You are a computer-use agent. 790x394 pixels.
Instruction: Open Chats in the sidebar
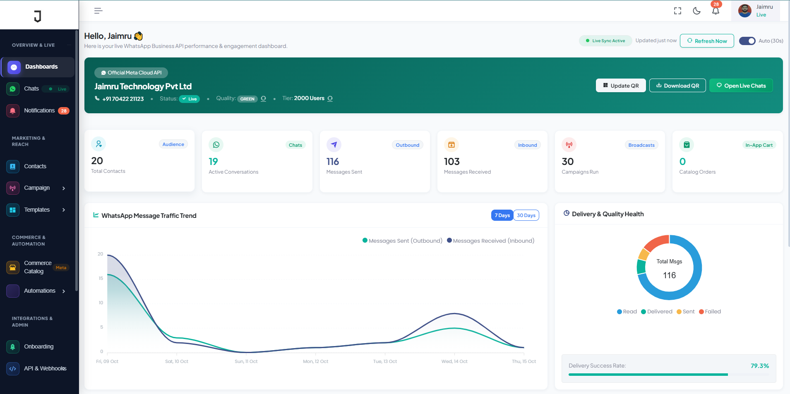coord(38,88)
